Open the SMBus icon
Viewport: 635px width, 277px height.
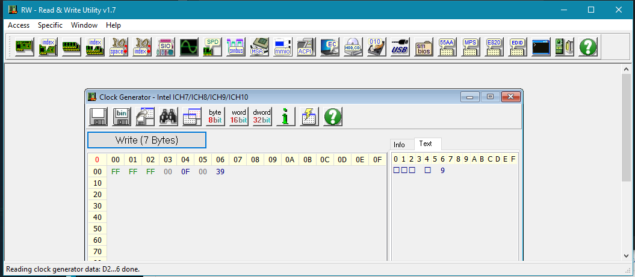coord(236,47)
